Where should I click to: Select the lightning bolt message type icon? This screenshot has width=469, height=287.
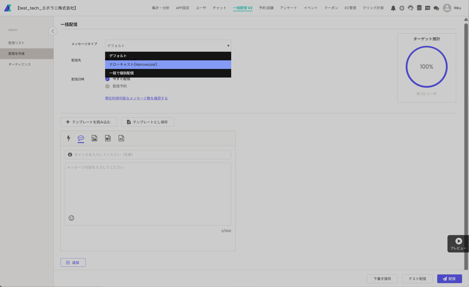(x=69, y=138)
